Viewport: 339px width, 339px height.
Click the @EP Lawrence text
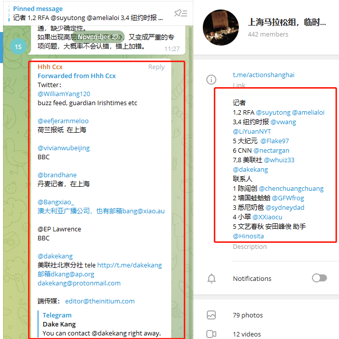click(x=59, y=229)
